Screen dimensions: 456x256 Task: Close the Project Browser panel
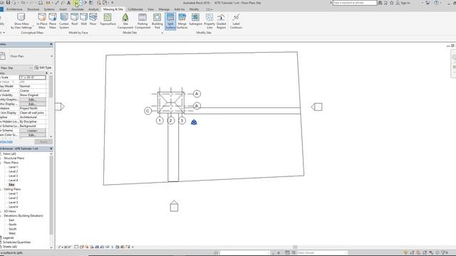click(x=51, y=149)
